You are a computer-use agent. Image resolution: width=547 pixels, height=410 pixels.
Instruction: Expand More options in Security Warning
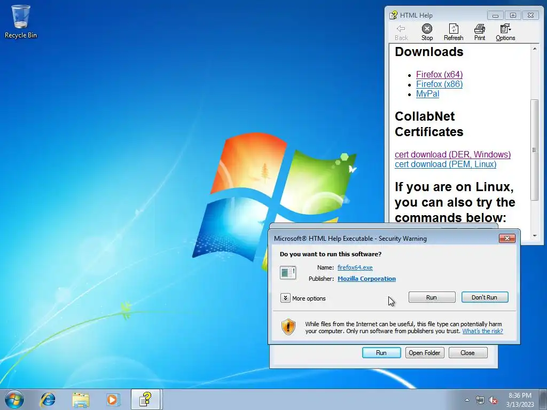(x=303, y=298)
